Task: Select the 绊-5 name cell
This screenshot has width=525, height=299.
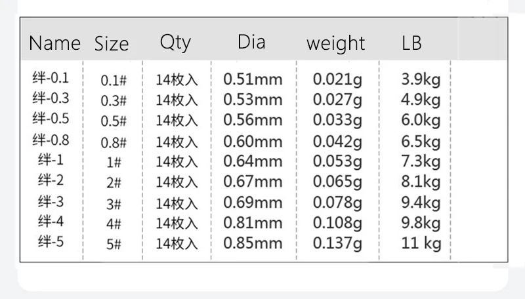Action: click(x=51, y=242)
